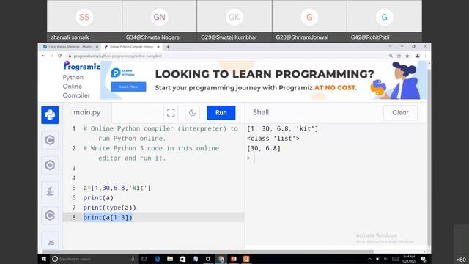The width and height of the screenshot is (469, 264).
Task: Click code line 6 print(a)
Action: pos(98,198)
